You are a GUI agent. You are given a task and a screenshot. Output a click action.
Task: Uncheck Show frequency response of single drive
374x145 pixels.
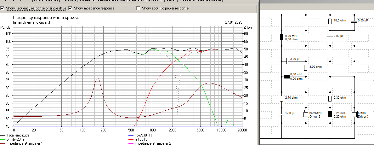click(3, 9)
